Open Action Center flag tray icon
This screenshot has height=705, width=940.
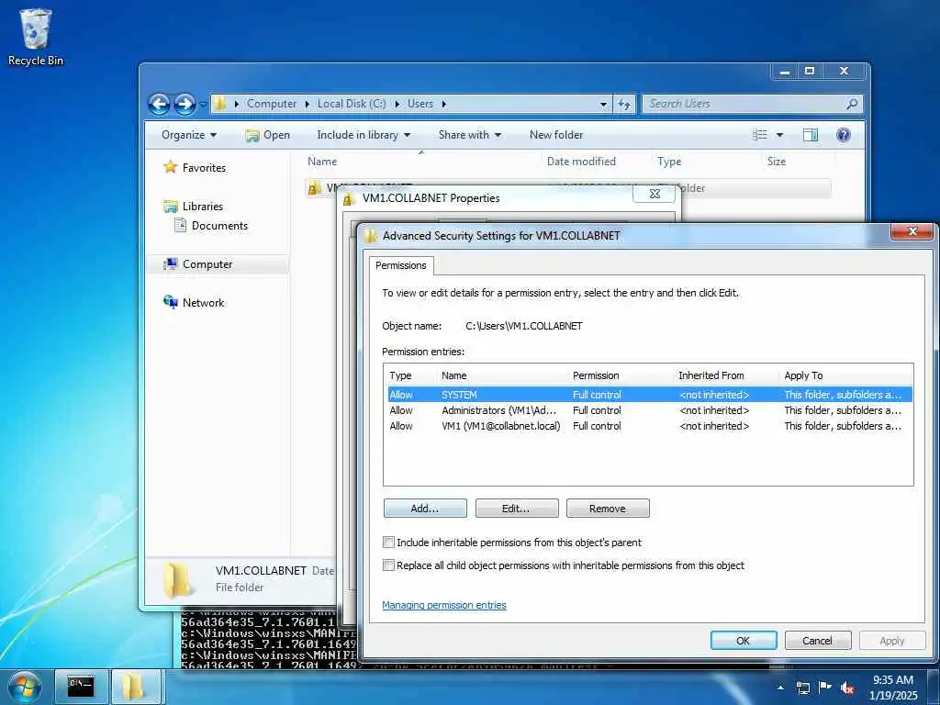coord(825,688)
